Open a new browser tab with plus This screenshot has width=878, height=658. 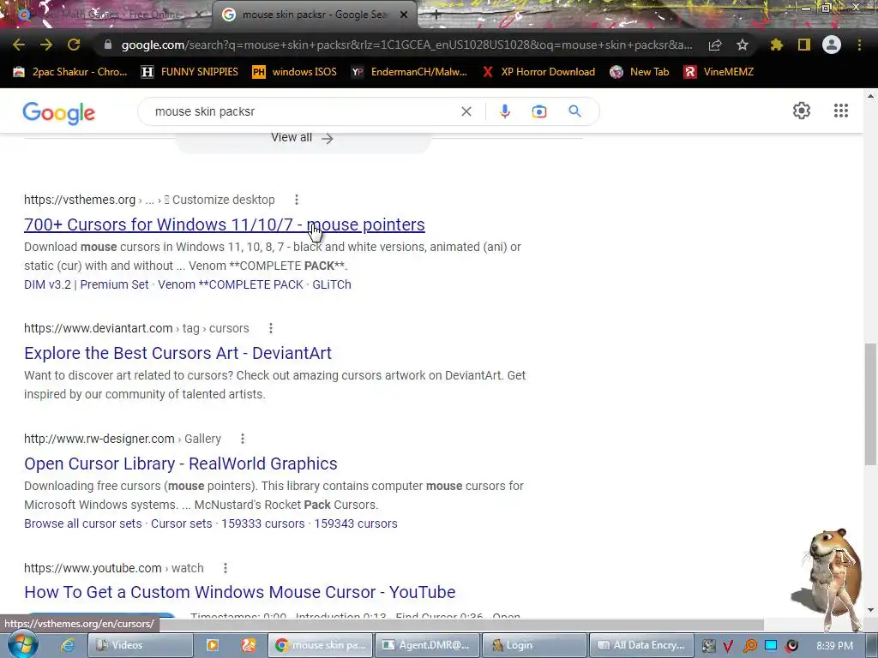pyautogui.click(x=436, y=15)
